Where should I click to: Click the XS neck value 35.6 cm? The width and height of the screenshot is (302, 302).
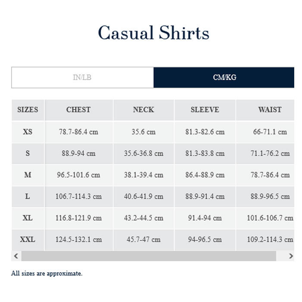click(x=144, y=132)
